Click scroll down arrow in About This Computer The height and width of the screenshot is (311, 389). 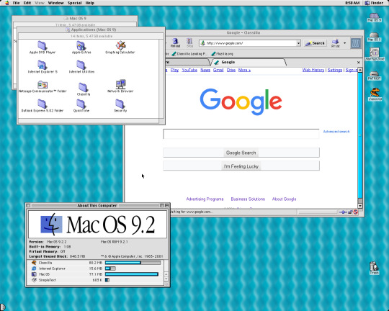click(x=166, y=279)
